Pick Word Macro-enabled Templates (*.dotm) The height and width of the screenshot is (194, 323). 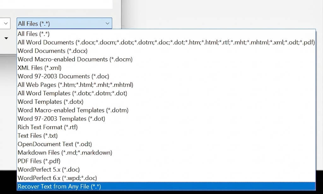pyautogui.click(x=166, y=110)
